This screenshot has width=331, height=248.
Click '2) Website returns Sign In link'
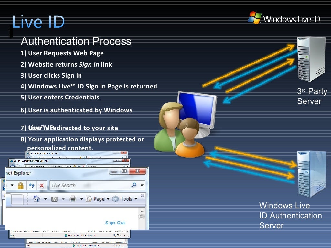(66, 64)
